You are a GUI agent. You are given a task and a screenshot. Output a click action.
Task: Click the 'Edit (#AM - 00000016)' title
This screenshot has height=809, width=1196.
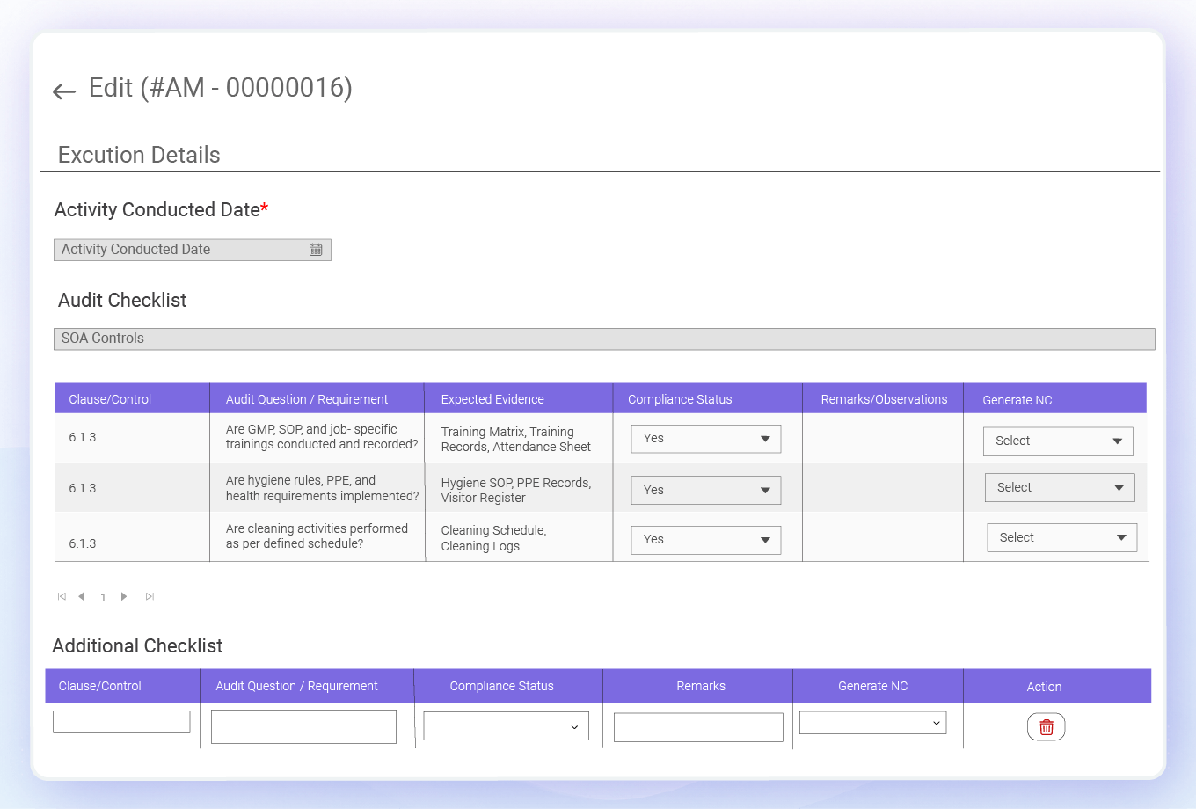click(221, 88)
